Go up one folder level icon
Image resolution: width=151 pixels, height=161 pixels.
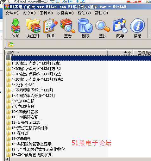[x=11, y=44]
